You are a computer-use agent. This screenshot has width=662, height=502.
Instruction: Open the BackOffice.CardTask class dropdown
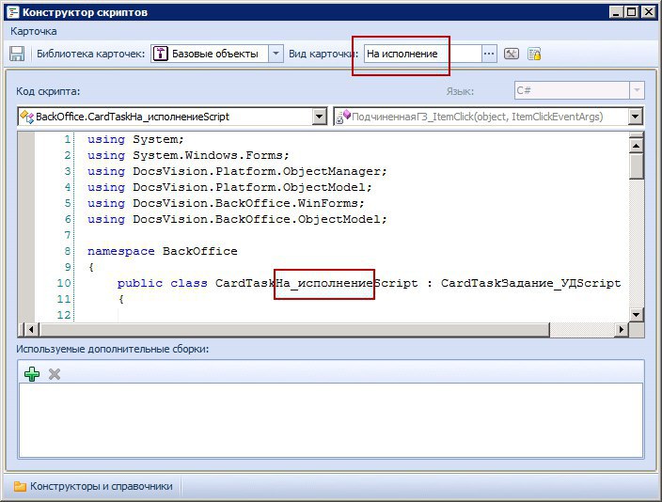(x=319, y=117)
